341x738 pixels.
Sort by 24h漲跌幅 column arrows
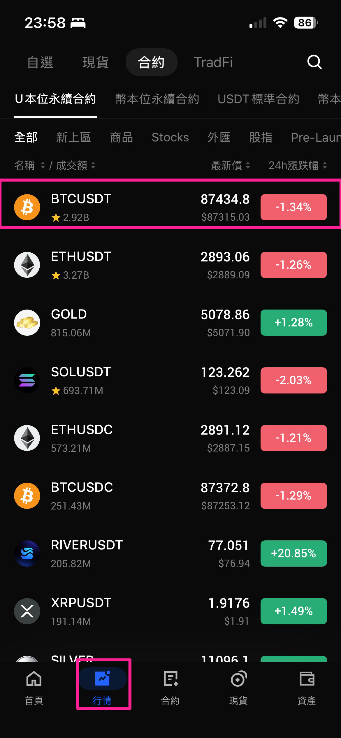(325, 166)
